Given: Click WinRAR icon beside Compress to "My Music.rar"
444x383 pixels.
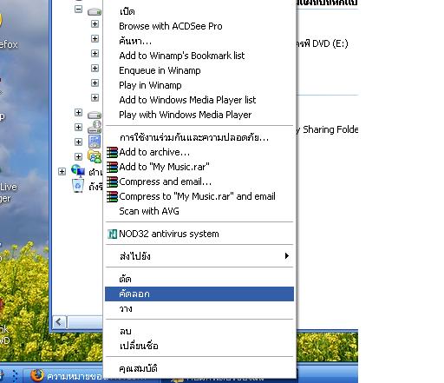Looking at the screenshot, I should (112, 196).
